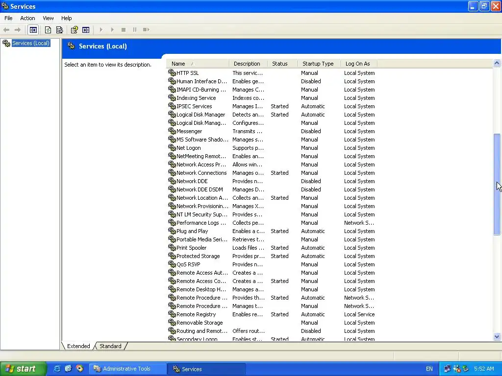Select the Protected Storage service
Screen dimensions: 502x376
point(198,256)
